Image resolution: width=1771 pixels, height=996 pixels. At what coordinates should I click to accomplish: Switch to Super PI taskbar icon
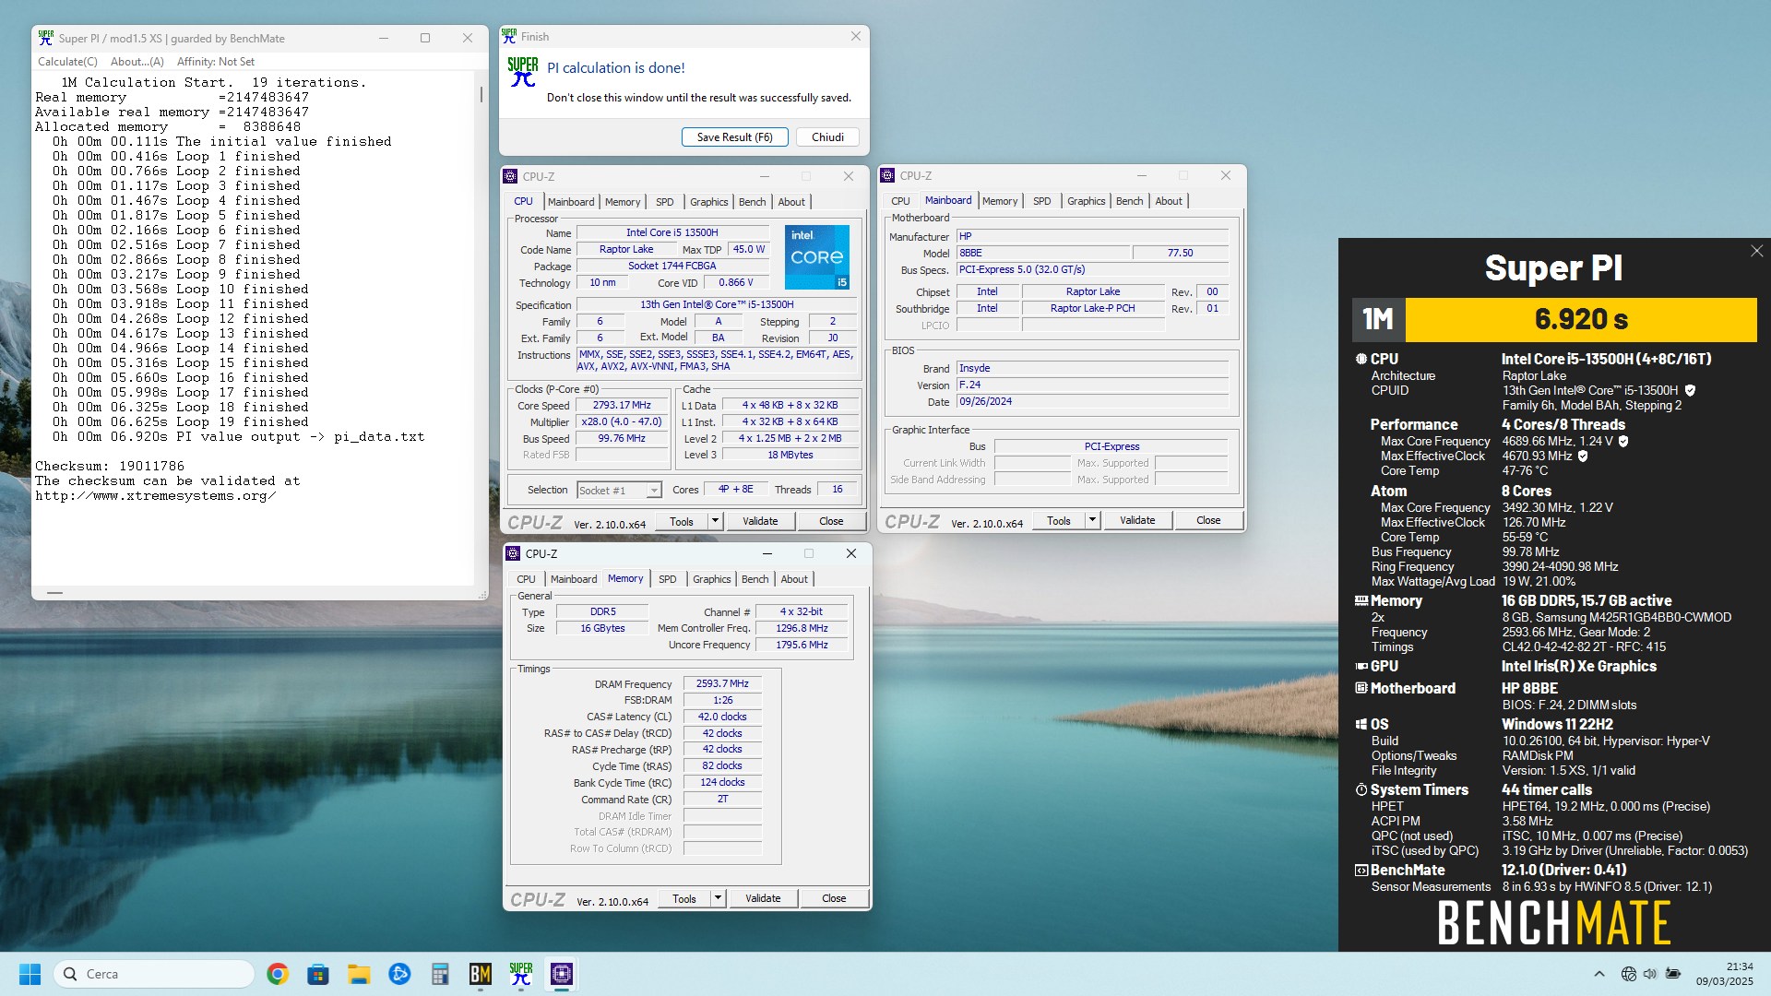click(521, 974)
